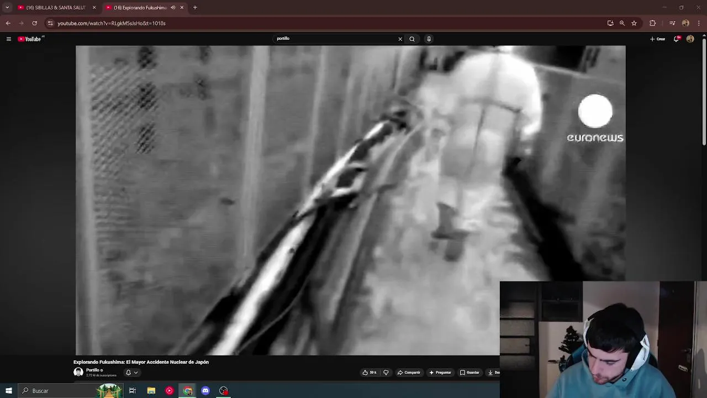Install or cast icon in address bar
This screenshot has height=398, width=707.
610,23
